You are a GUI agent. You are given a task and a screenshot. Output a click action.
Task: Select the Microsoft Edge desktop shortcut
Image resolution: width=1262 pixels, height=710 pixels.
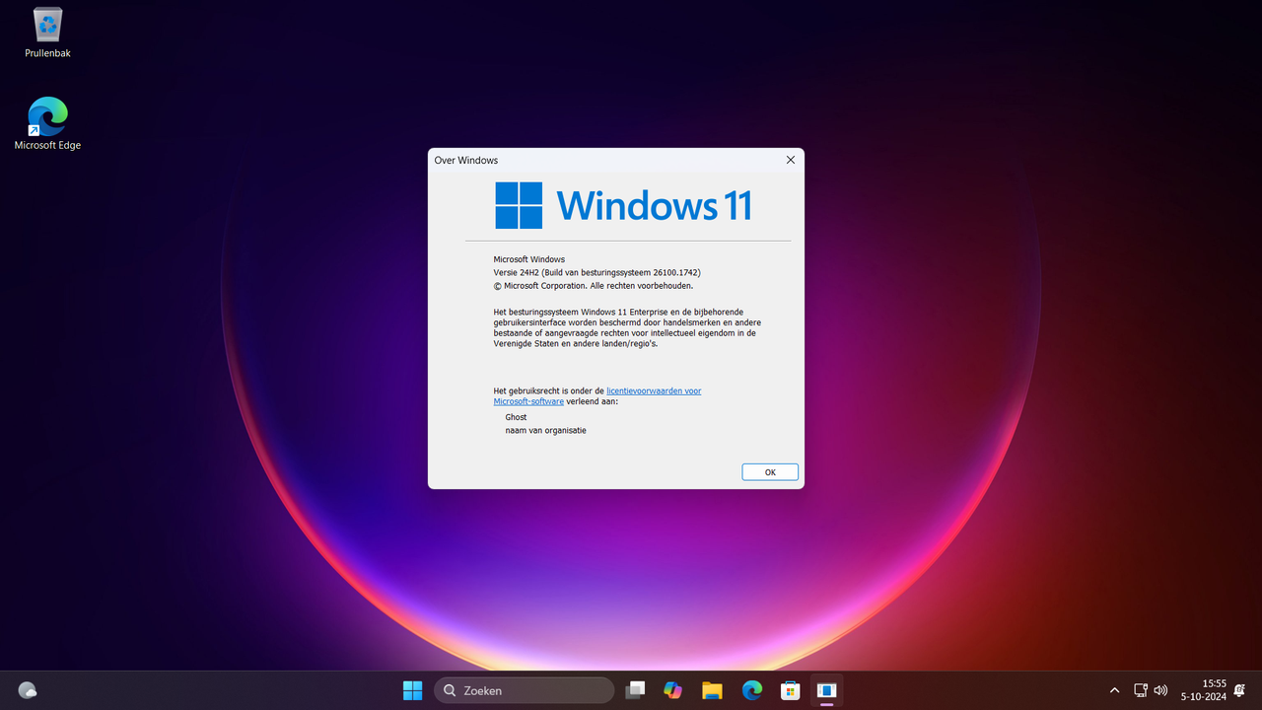point(47,123)
